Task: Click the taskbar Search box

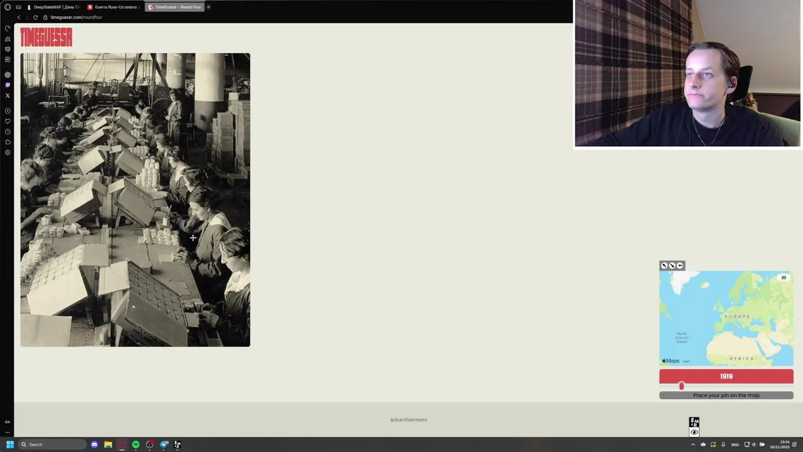Action: pos(53,444)
